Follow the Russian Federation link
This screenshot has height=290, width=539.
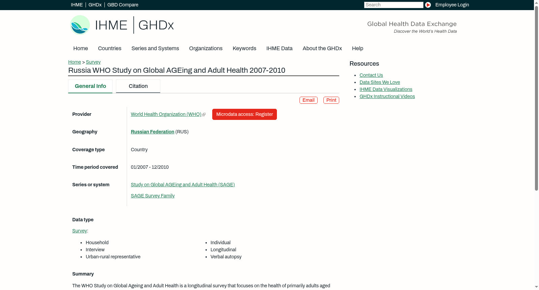pyautogui.click(x=153, y=132)
